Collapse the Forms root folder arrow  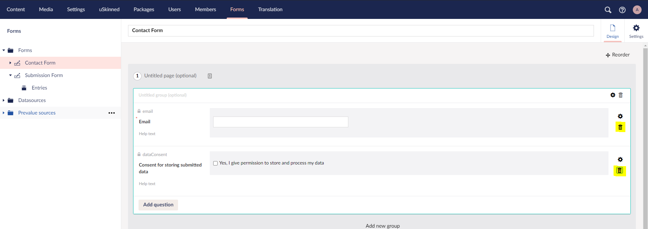4,50
